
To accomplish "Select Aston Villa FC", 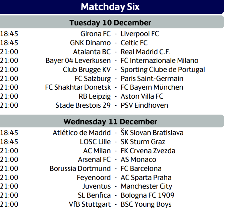I will [x=142, y=96].
